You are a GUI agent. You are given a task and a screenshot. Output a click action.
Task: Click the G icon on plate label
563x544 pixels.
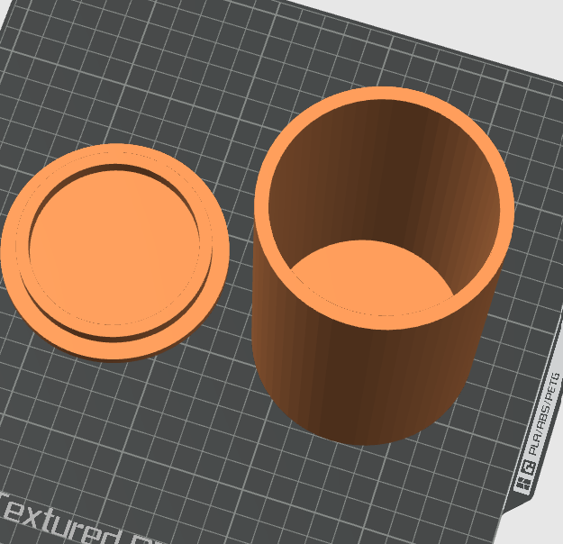point(529,467)
